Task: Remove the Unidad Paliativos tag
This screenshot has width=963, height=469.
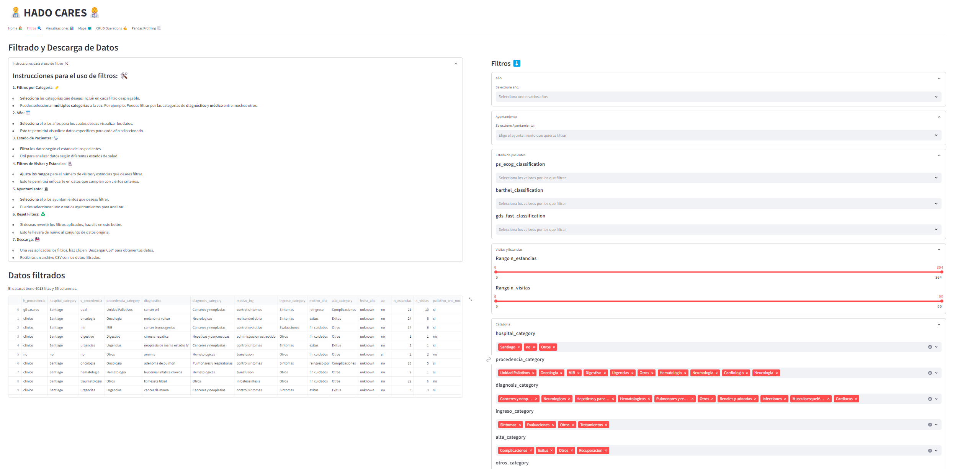Action: (x=533, y=373)
